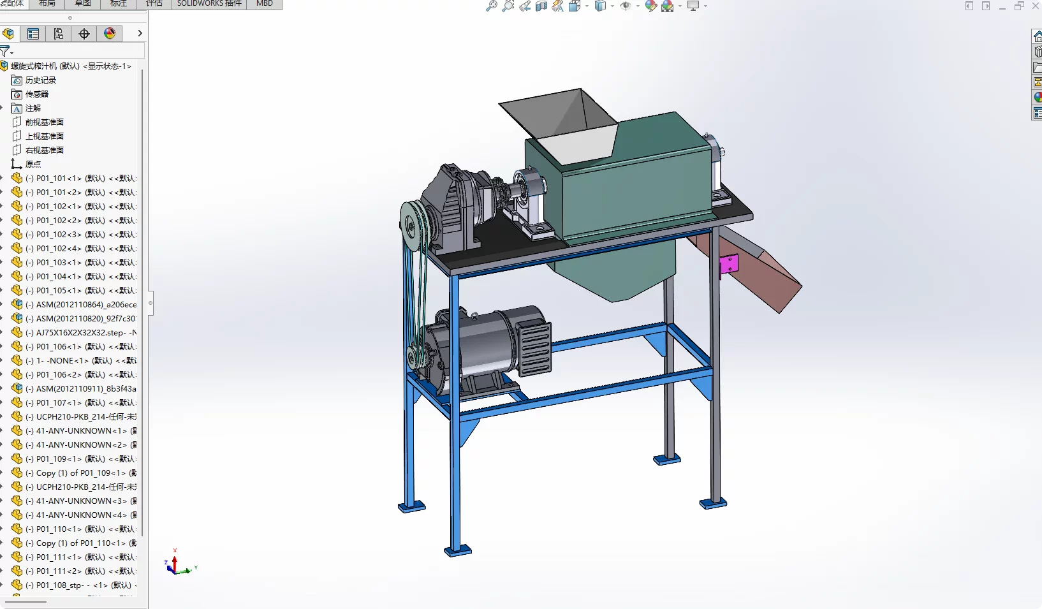Image resolution: width=1042 pixels, height=609 pixels.
Task: Open the DimXpertManager crosshair tab
Action: click(x=84, y=34)
